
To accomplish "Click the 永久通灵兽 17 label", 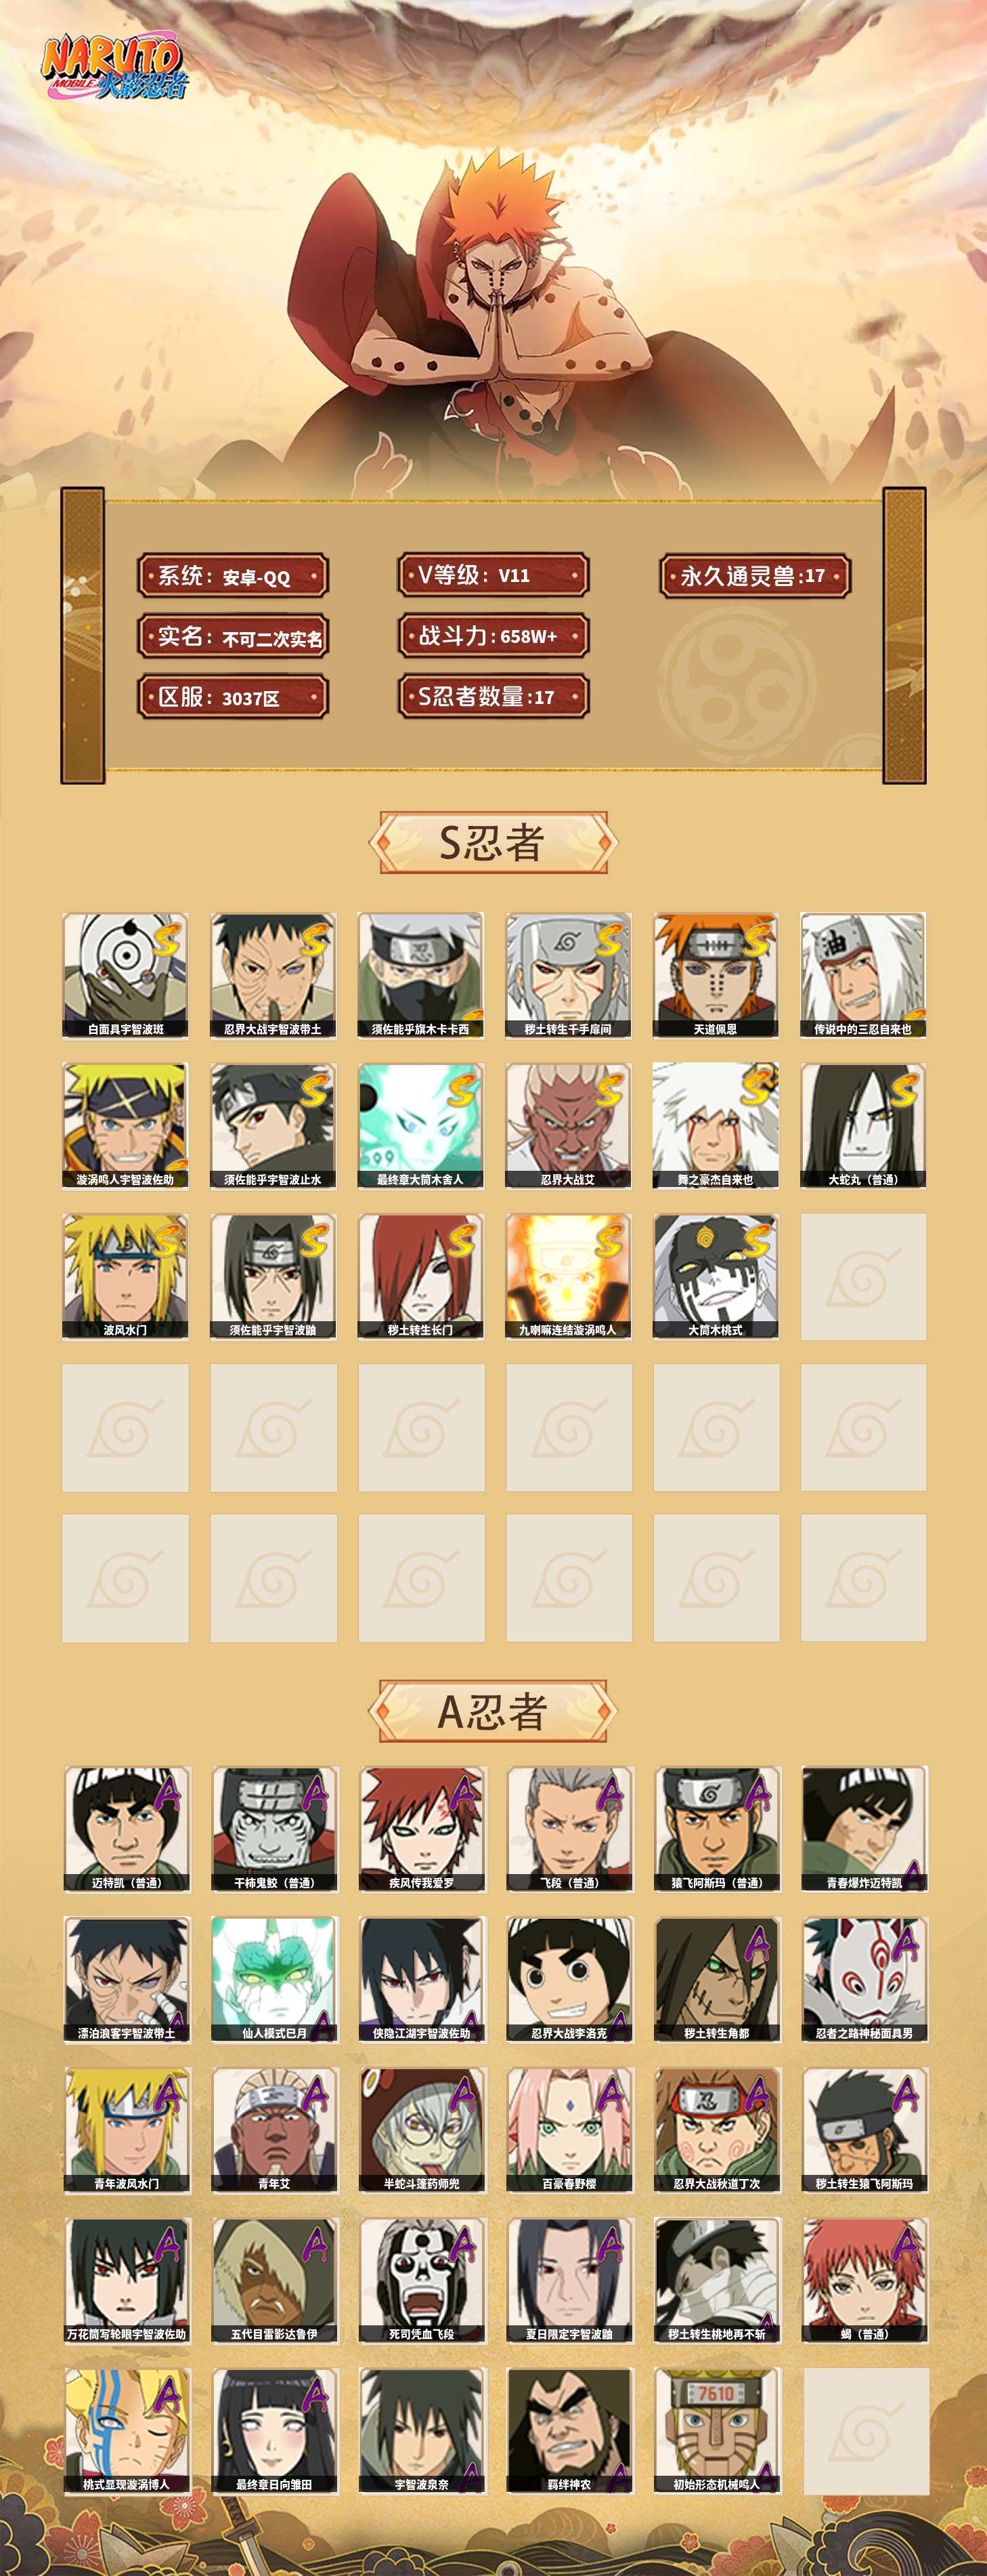I will (754, 576).
